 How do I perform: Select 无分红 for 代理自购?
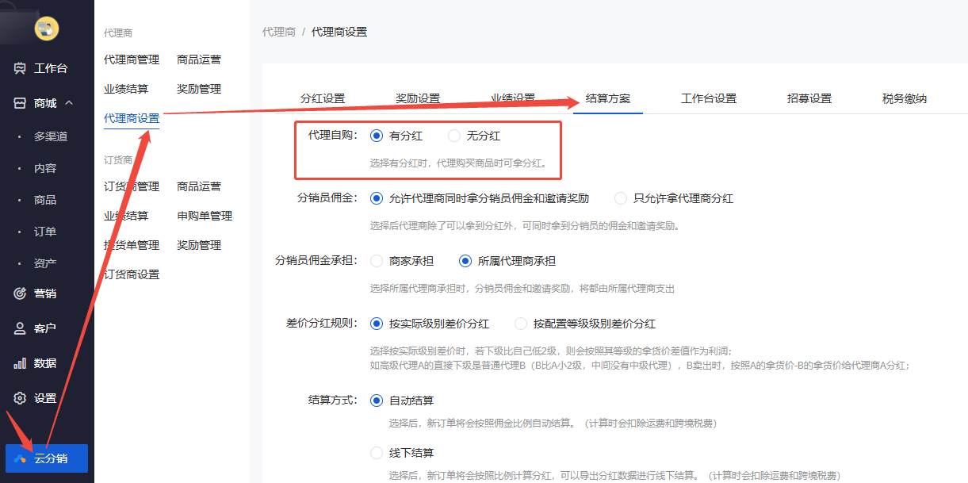[454, 136]
